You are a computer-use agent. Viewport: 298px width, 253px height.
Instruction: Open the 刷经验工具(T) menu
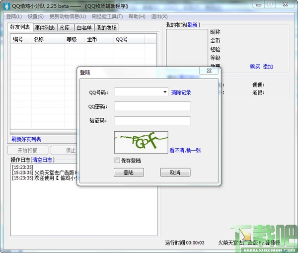(x=107, y=16)
